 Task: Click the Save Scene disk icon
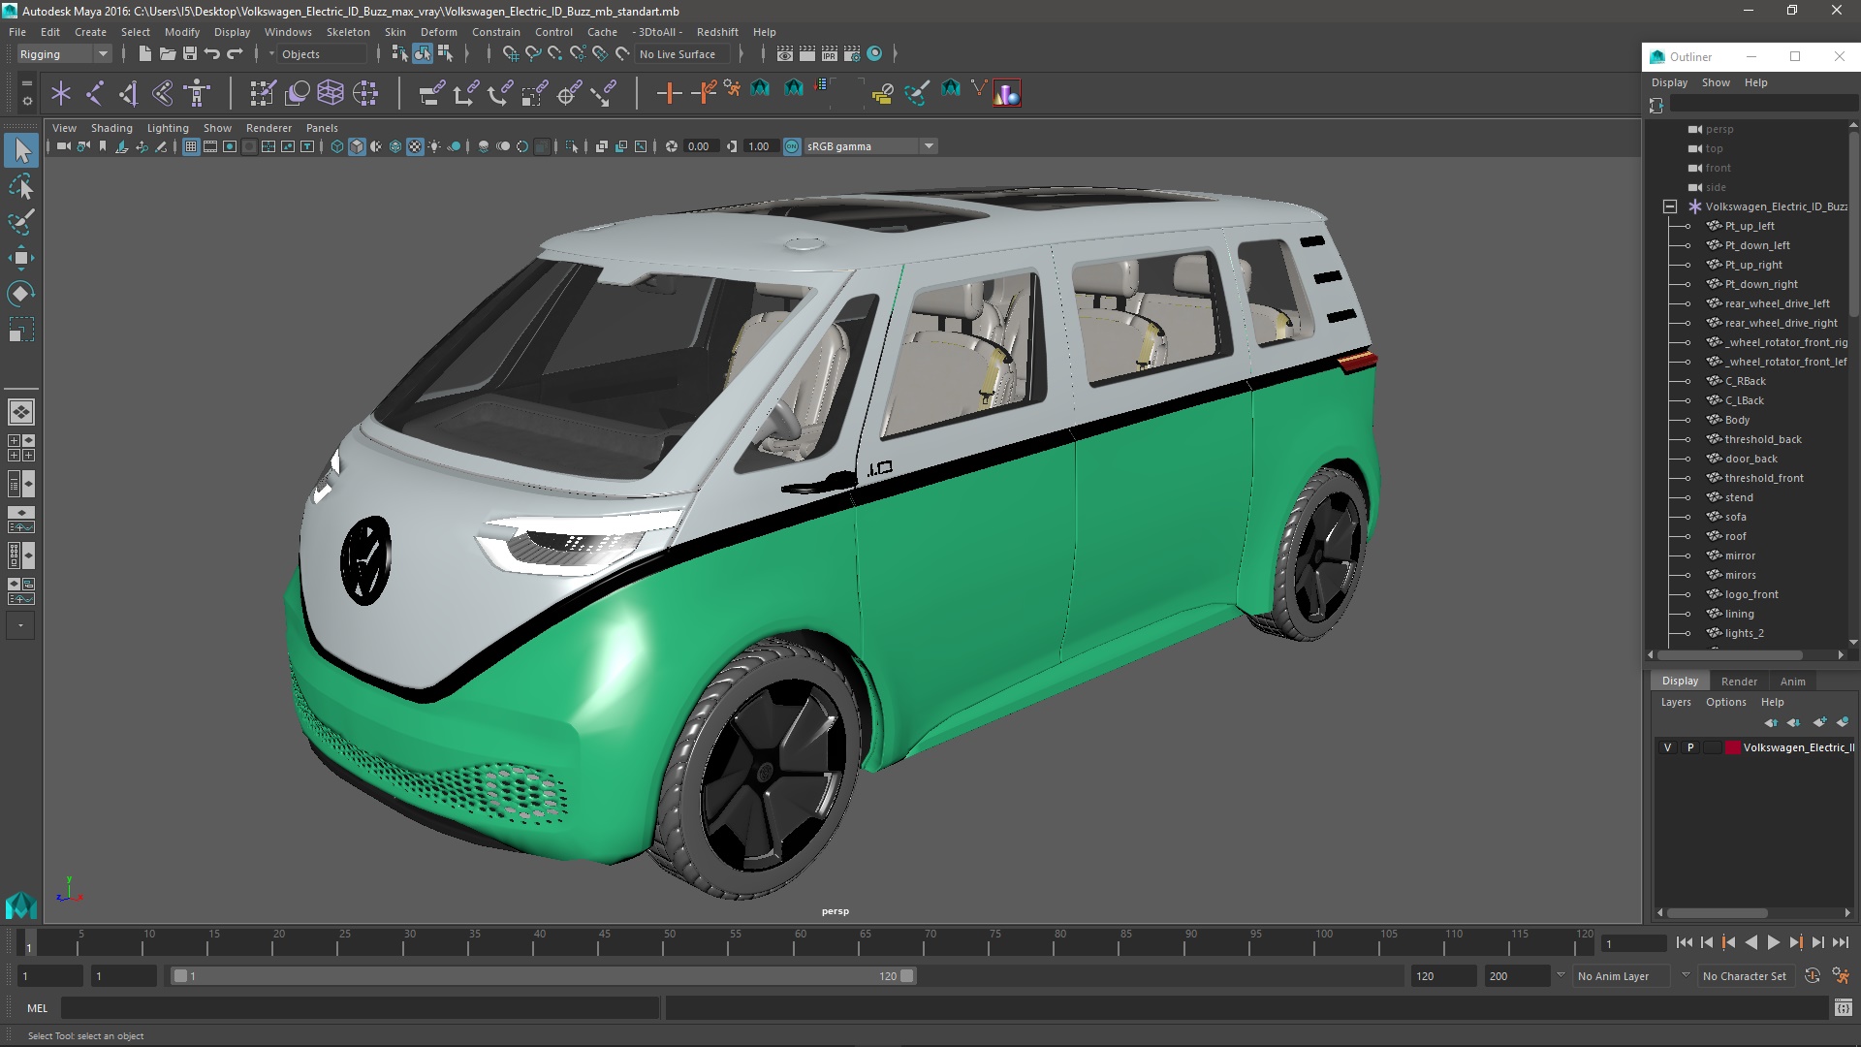tap(189, 54)
